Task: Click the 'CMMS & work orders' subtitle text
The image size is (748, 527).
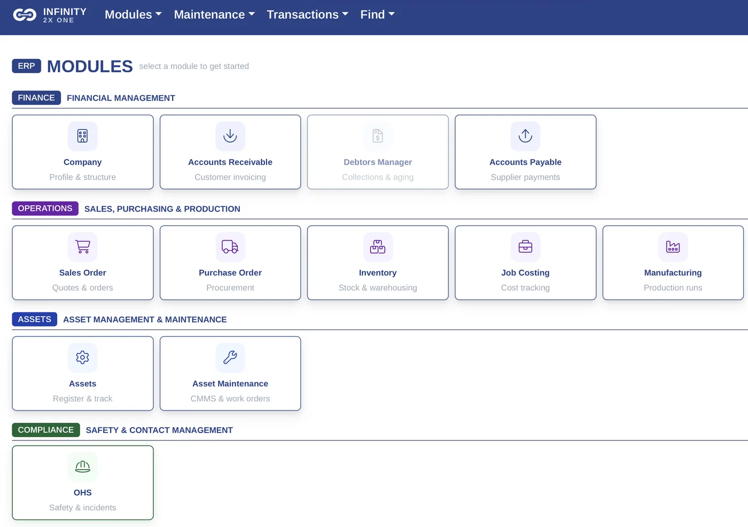Action: coord(230,399)
